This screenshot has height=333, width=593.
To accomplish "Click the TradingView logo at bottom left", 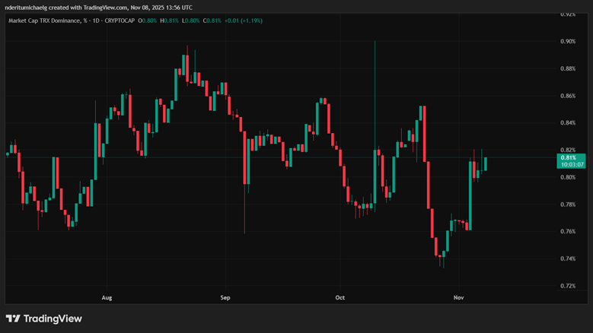I will 43,319.
